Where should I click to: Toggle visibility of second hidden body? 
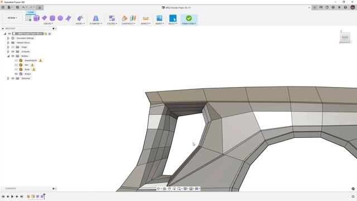16,65
